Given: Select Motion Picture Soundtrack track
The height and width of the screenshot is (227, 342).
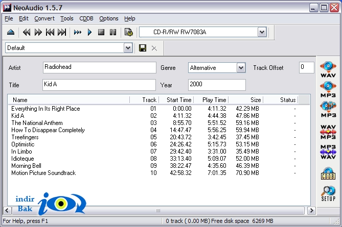Looking at the screenshot, I should pyautogui.click(x=43, y=173).
